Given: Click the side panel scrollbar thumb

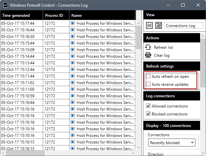Looking at the screenshot, I should point(203,63).
